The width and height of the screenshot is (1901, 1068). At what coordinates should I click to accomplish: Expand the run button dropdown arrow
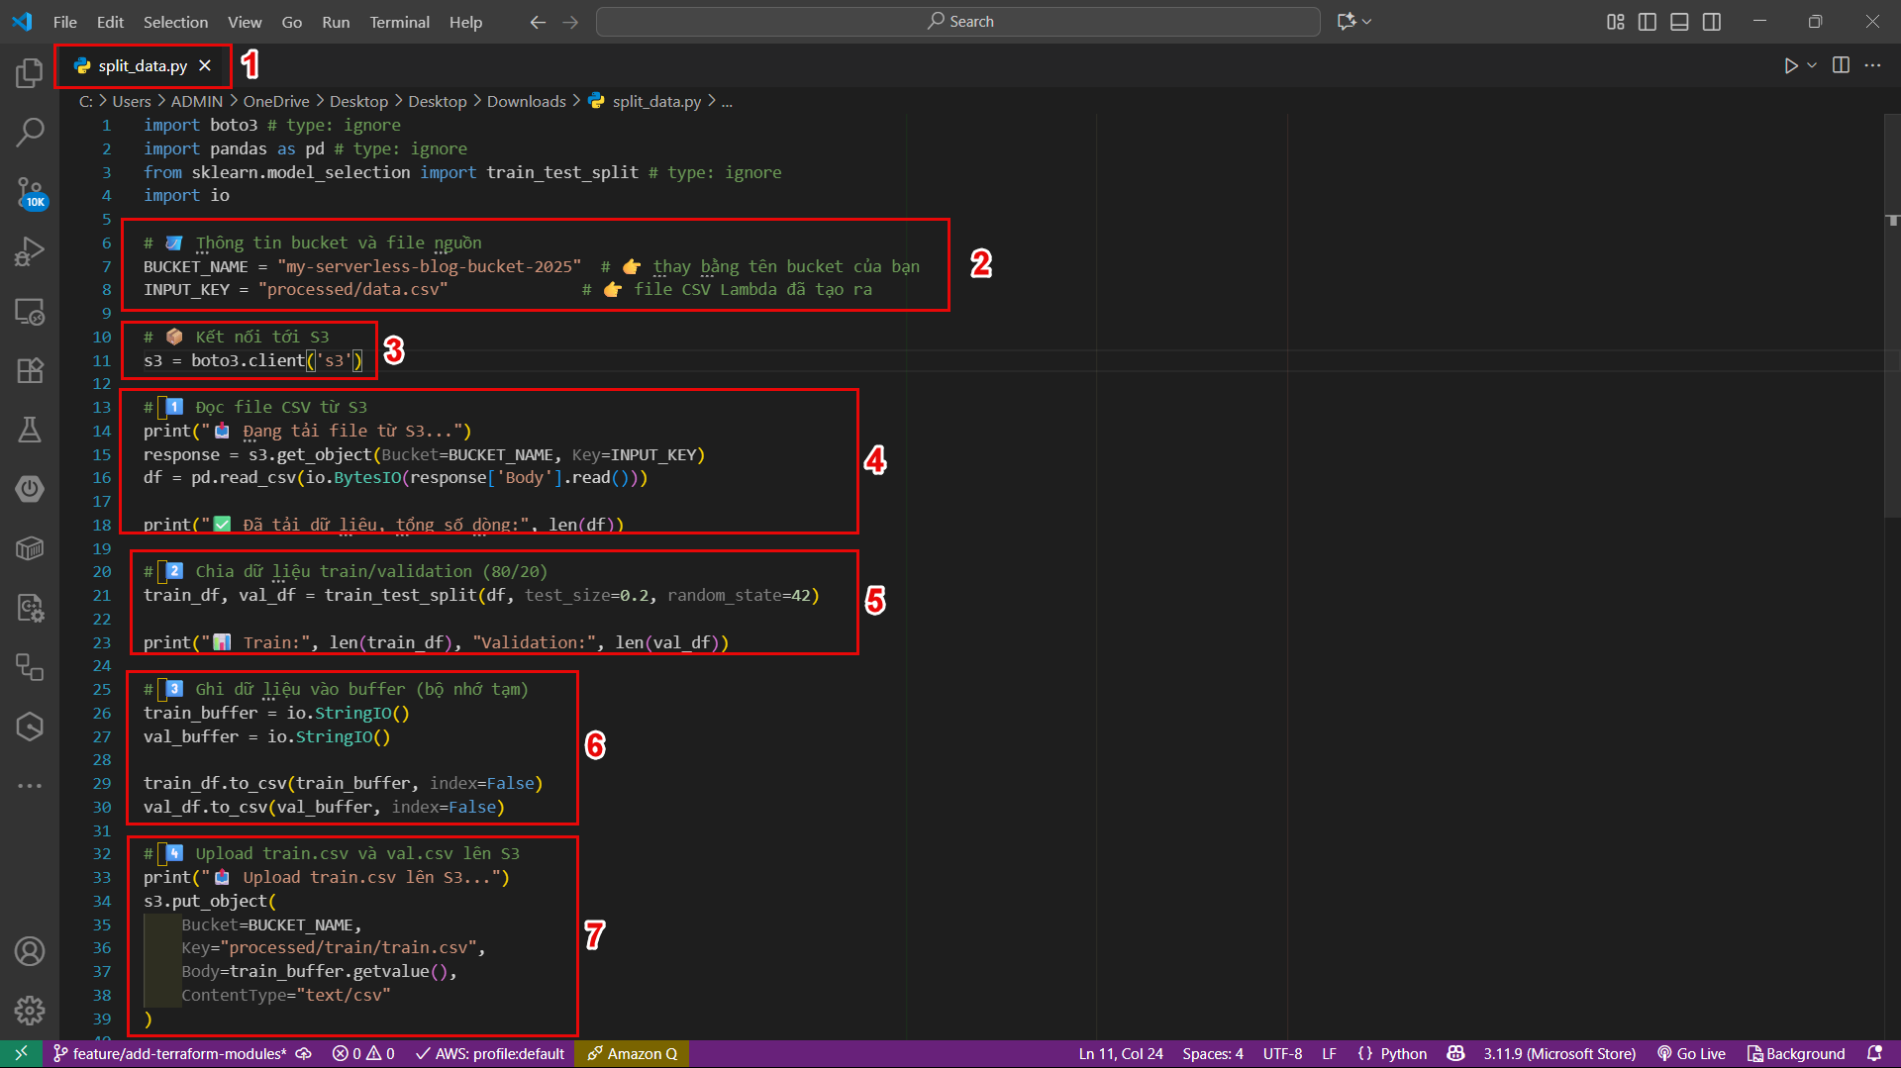[x=1812, y=65]
